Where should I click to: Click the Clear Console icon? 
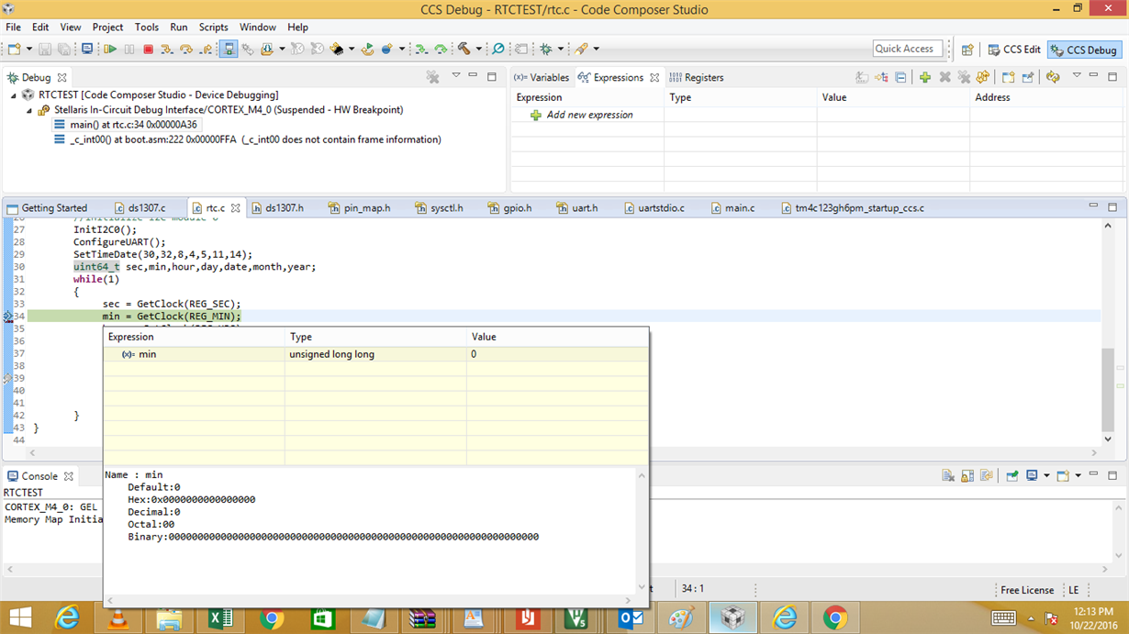point(948,476)
